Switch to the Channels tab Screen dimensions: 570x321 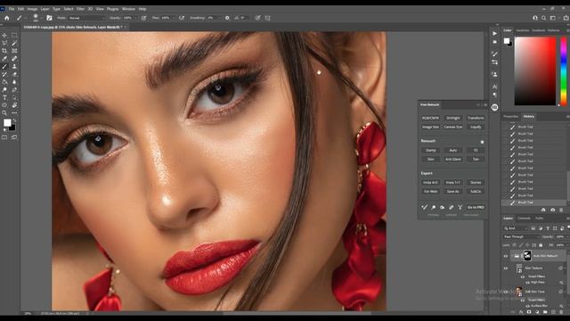coord(524,218)
